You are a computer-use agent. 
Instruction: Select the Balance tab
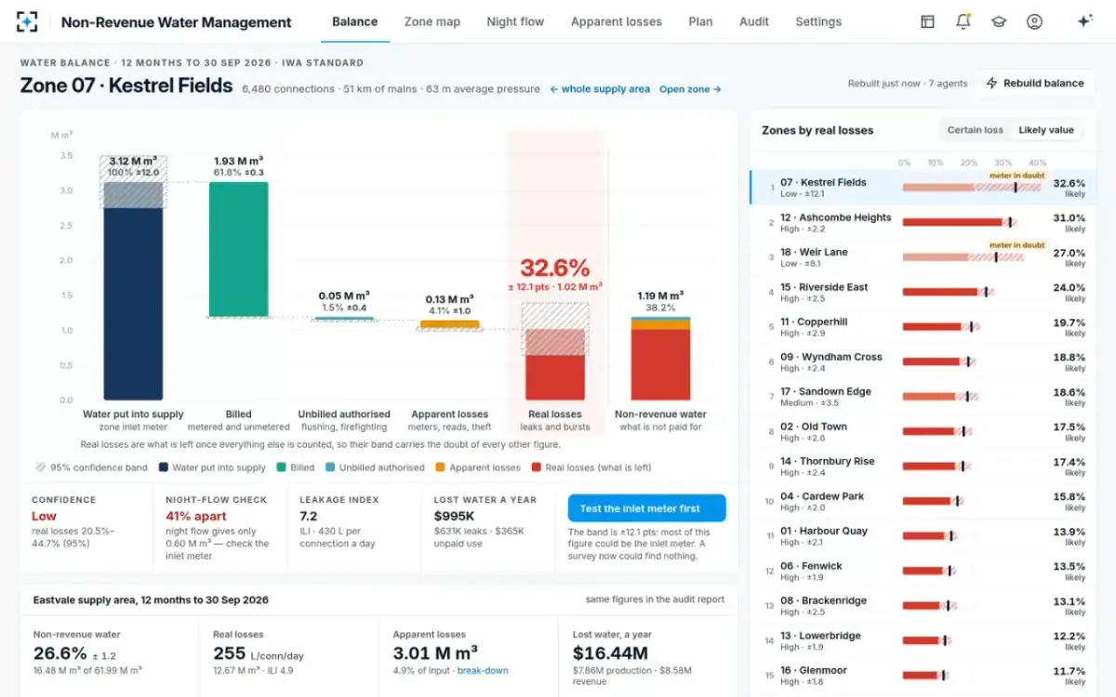click(355, 21)
